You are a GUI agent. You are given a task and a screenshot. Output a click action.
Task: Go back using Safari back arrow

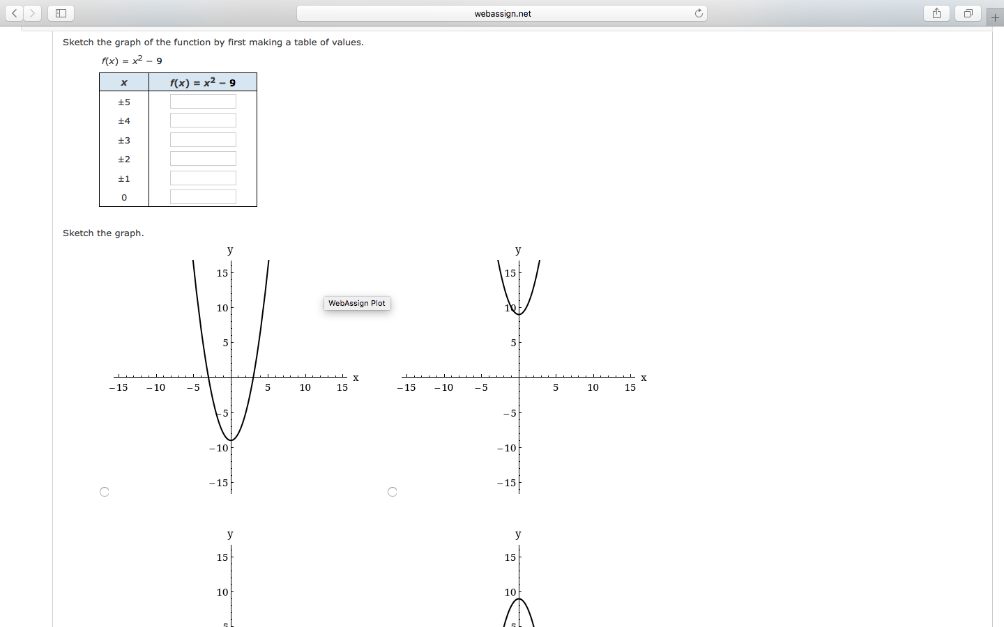pos(15,13)
